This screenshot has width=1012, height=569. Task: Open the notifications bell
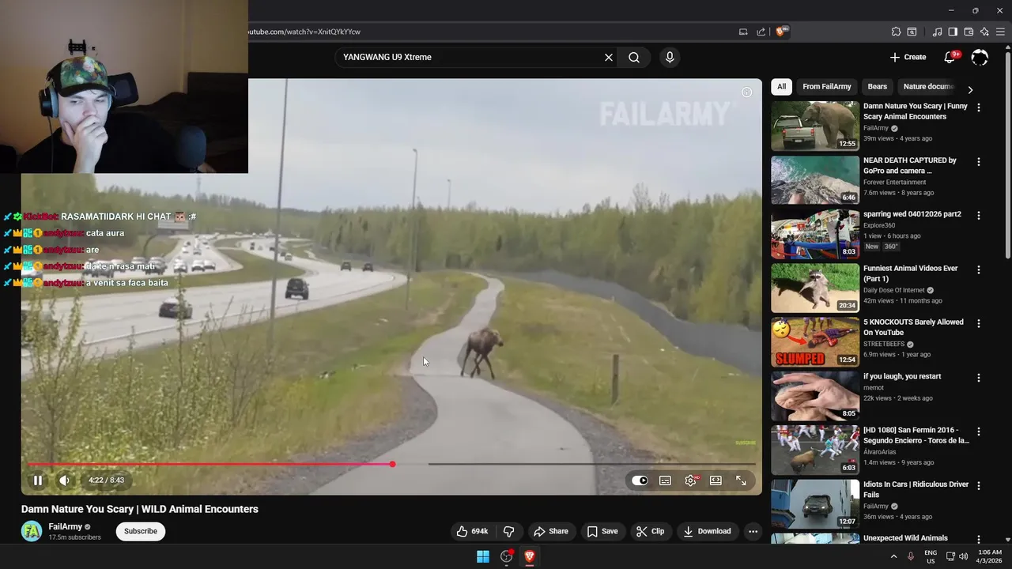click(x=950, y=57)
